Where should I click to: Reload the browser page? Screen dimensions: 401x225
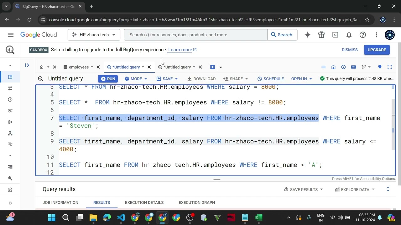point(29,20)
